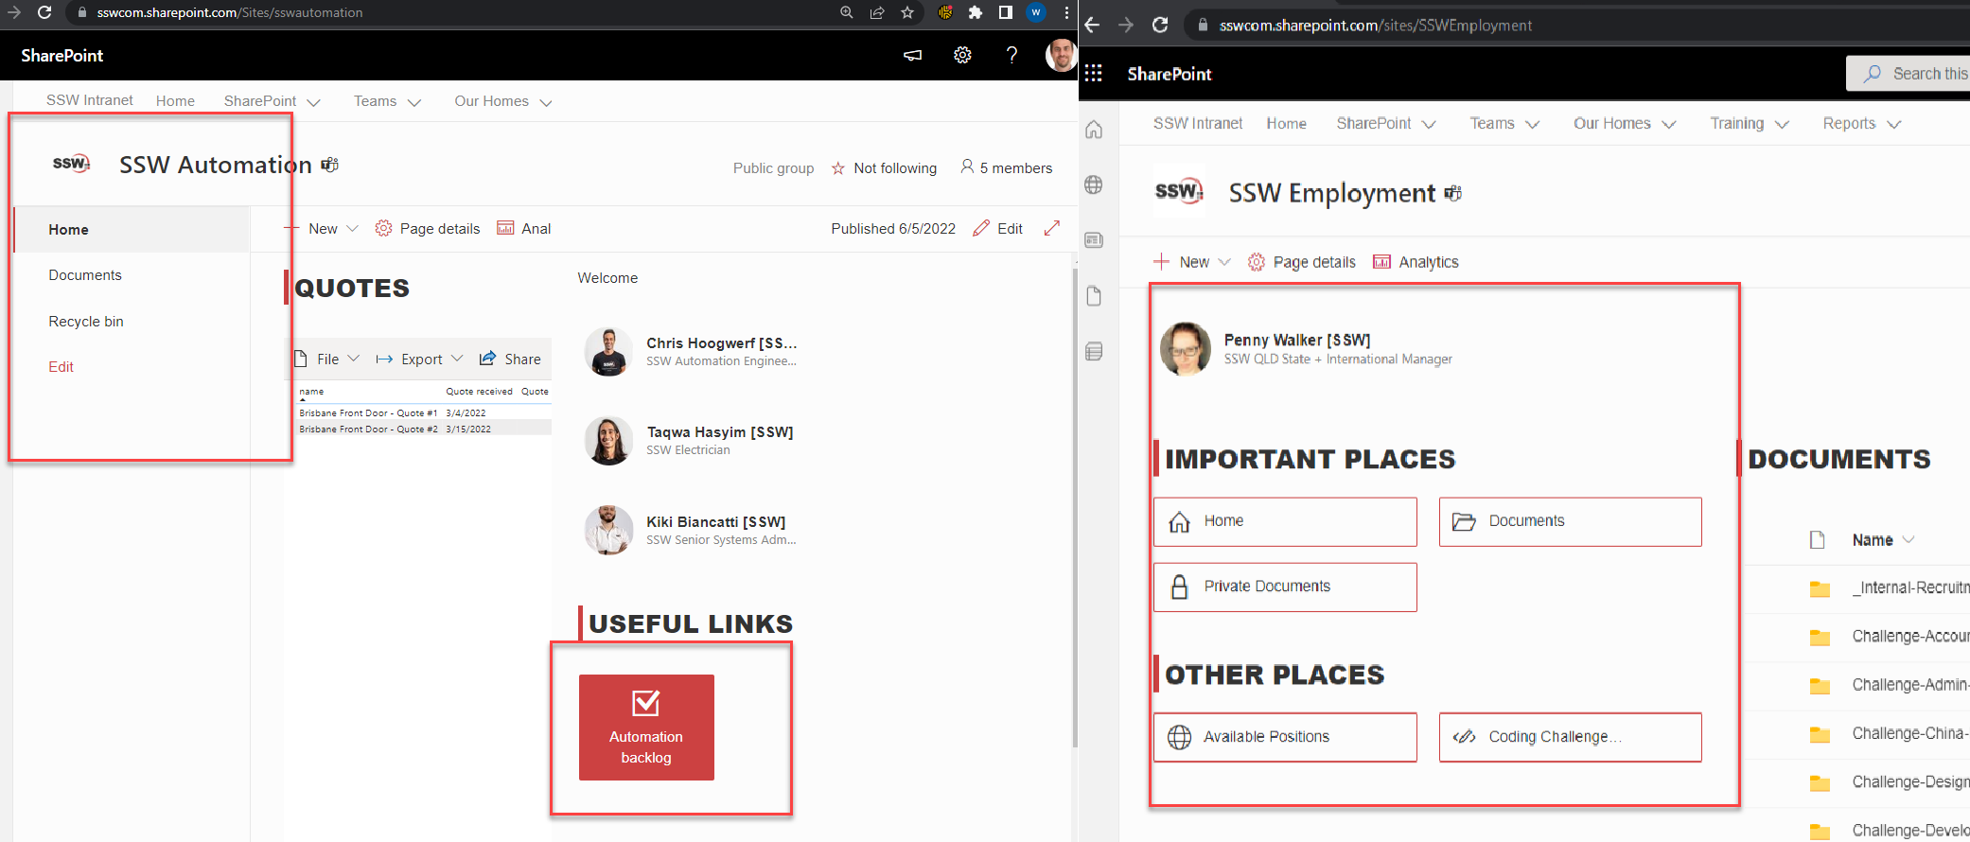Click the Search this site box
The width and height of the screenshot is (1970, 842).
[x=1921, y=74]
